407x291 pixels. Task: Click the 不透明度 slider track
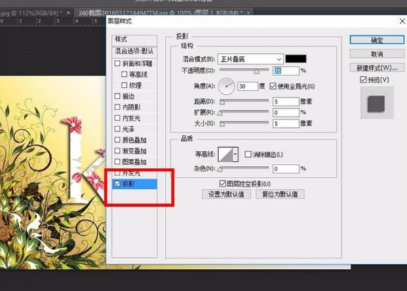click(x=244, y=70)
